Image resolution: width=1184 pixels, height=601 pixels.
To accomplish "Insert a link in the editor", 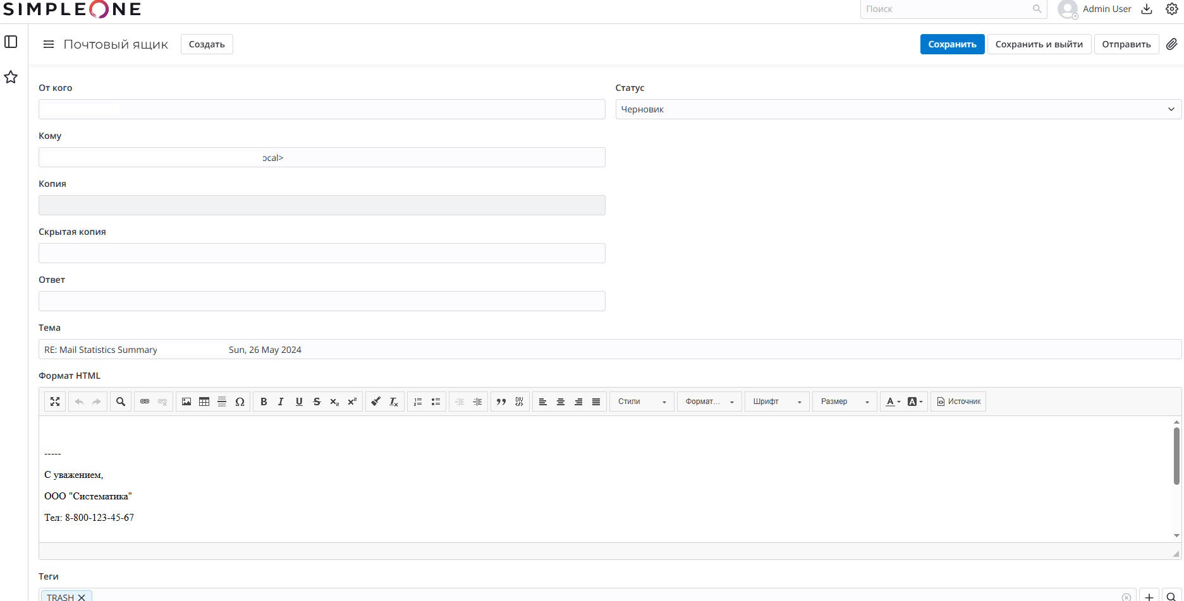I will coord(145,402).
